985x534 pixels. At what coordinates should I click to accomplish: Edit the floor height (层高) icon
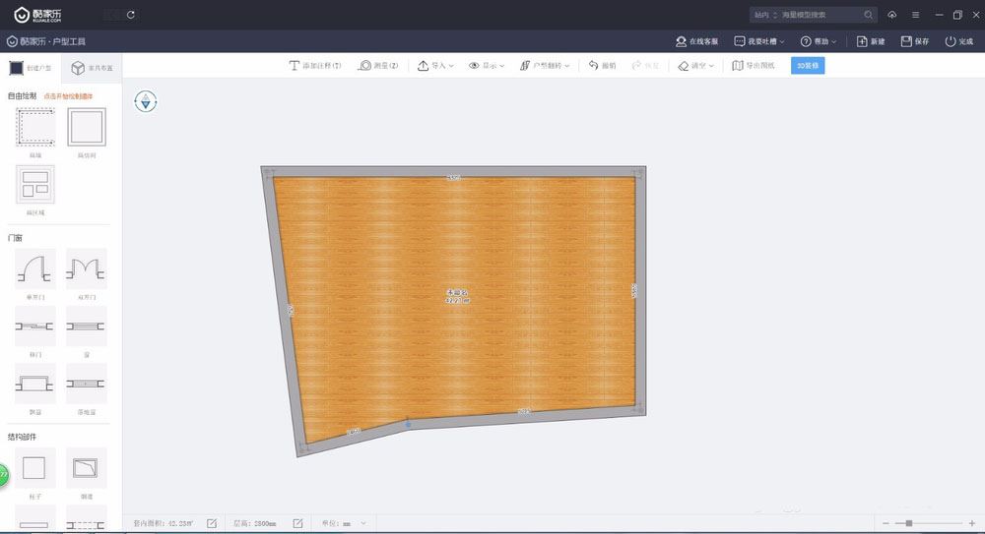coord(297,523)
